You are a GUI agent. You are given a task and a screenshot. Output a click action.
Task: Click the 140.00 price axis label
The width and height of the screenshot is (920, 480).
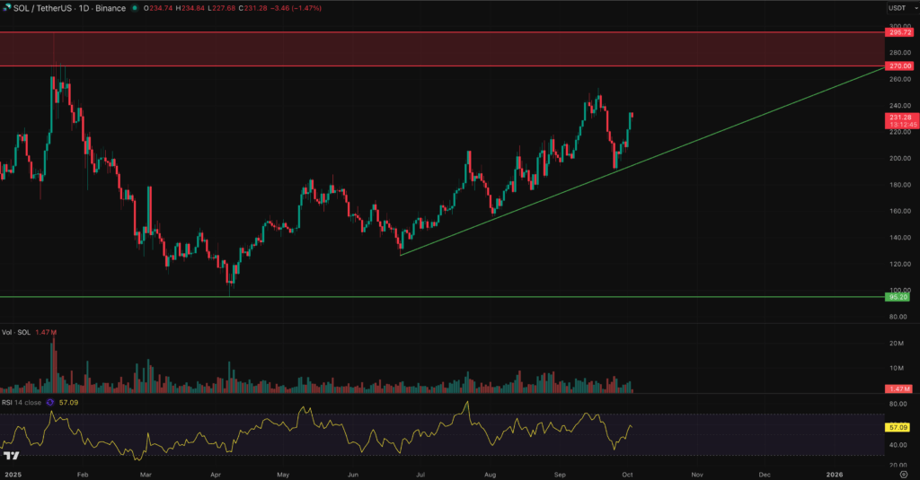(900, 238)
